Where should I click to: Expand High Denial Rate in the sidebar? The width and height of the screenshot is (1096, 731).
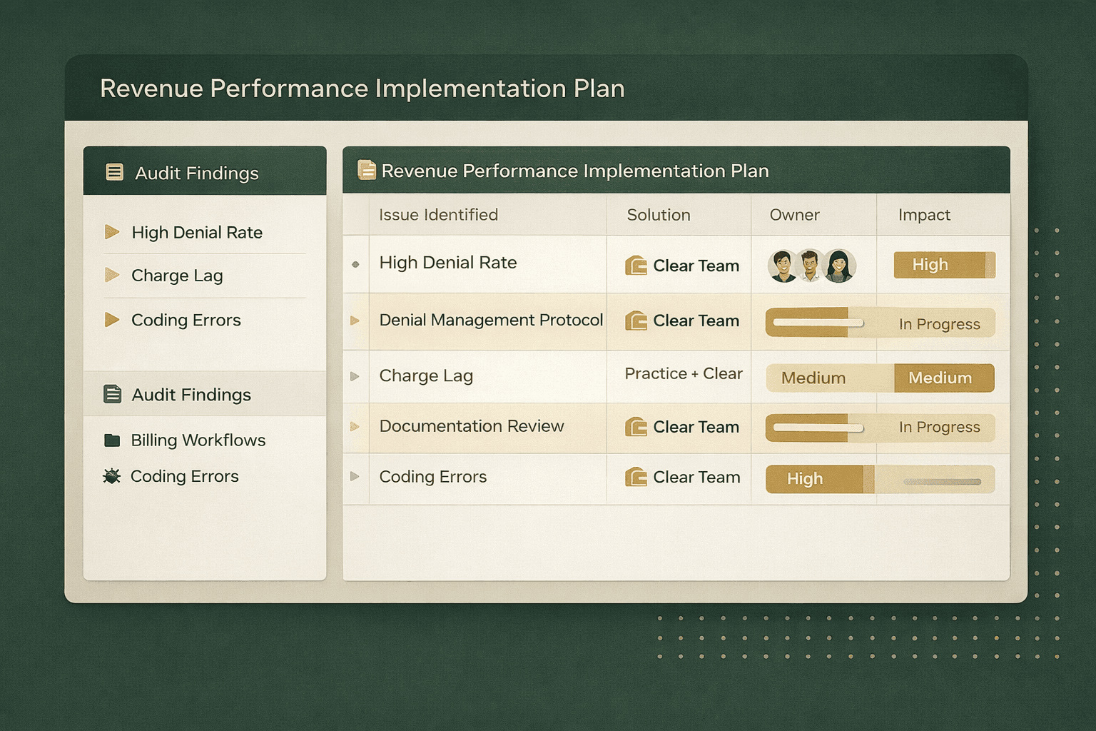(112, 232)
